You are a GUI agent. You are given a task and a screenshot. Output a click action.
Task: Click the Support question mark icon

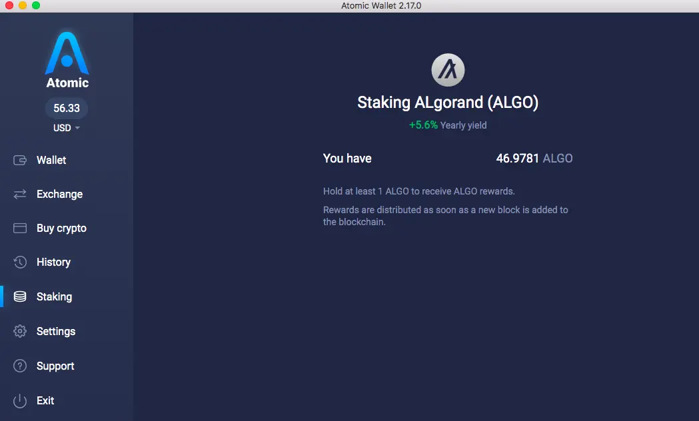tap(20, 366)
